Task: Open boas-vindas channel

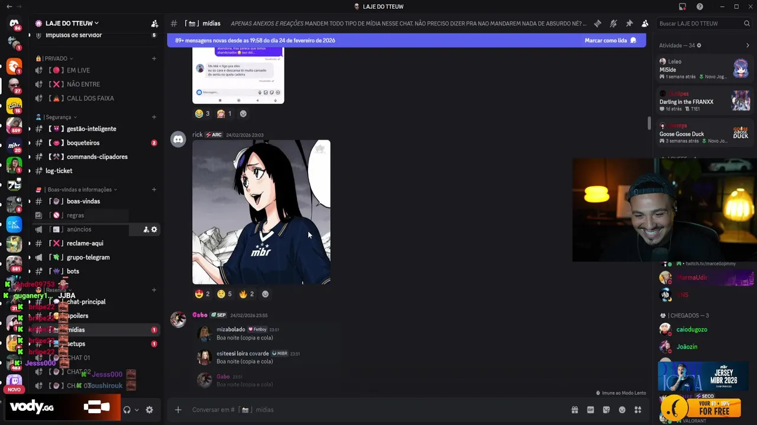Action: click(95, 201)
